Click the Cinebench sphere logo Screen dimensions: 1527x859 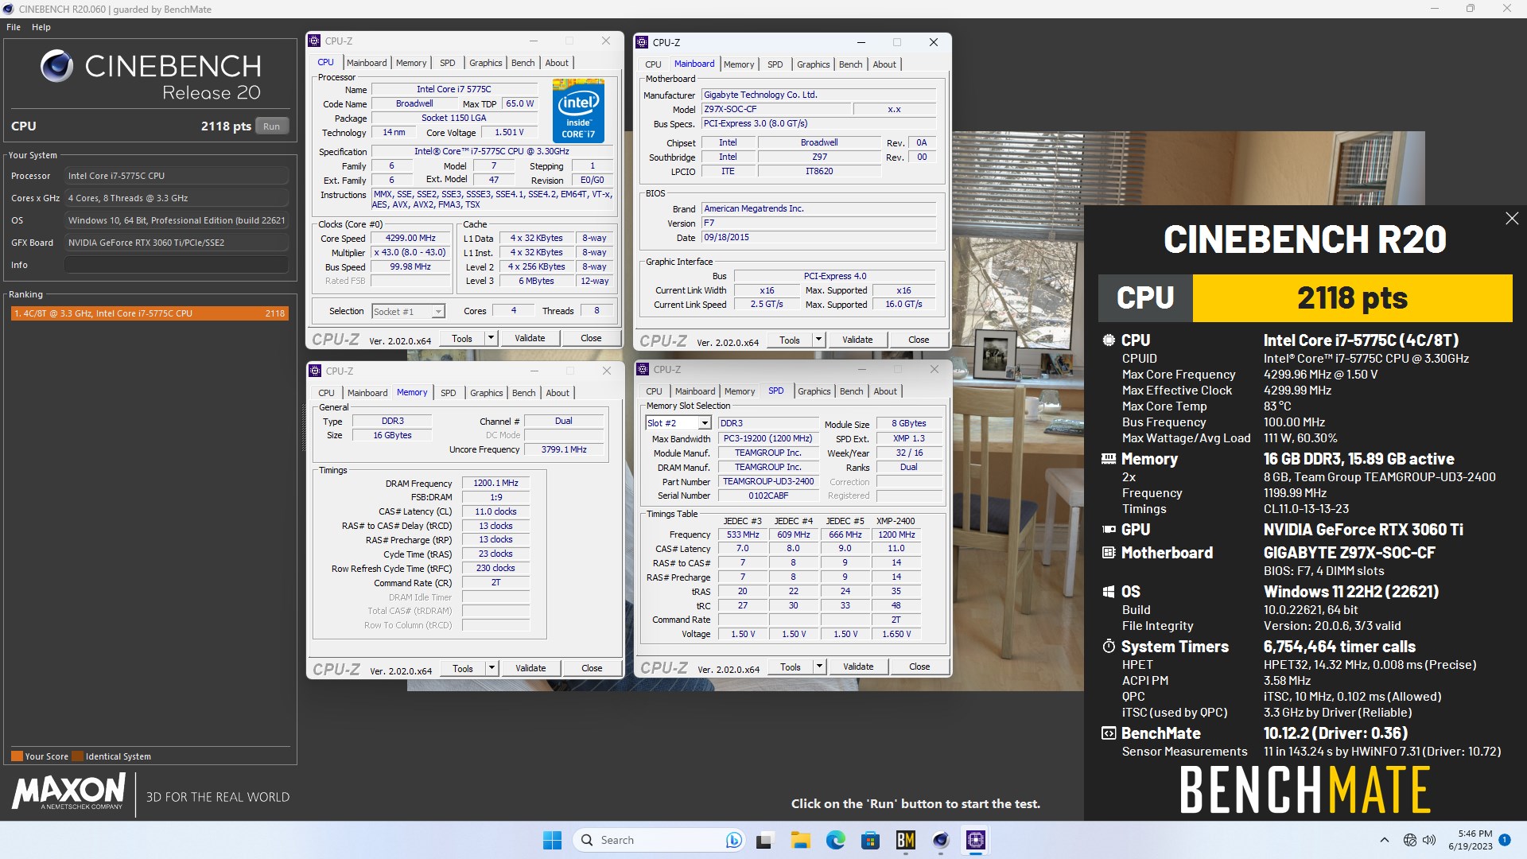57,66
